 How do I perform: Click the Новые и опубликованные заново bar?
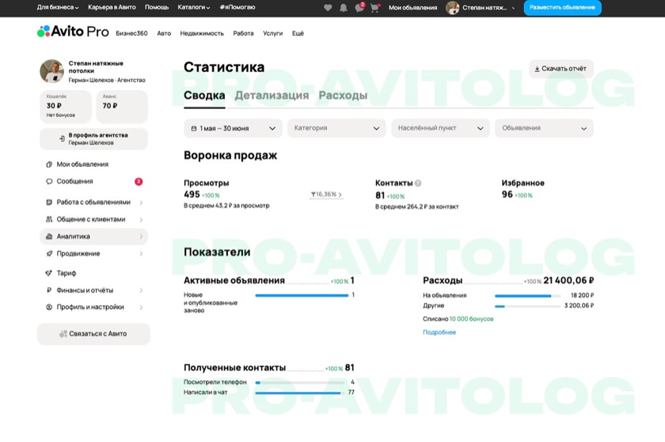302,296
